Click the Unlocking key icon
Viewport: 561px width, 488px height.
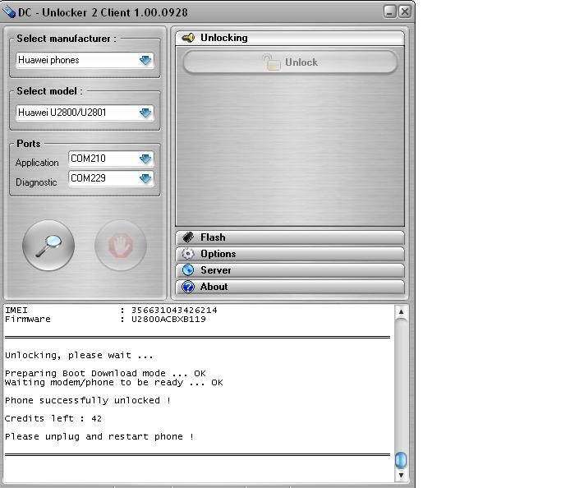(188, 38)
